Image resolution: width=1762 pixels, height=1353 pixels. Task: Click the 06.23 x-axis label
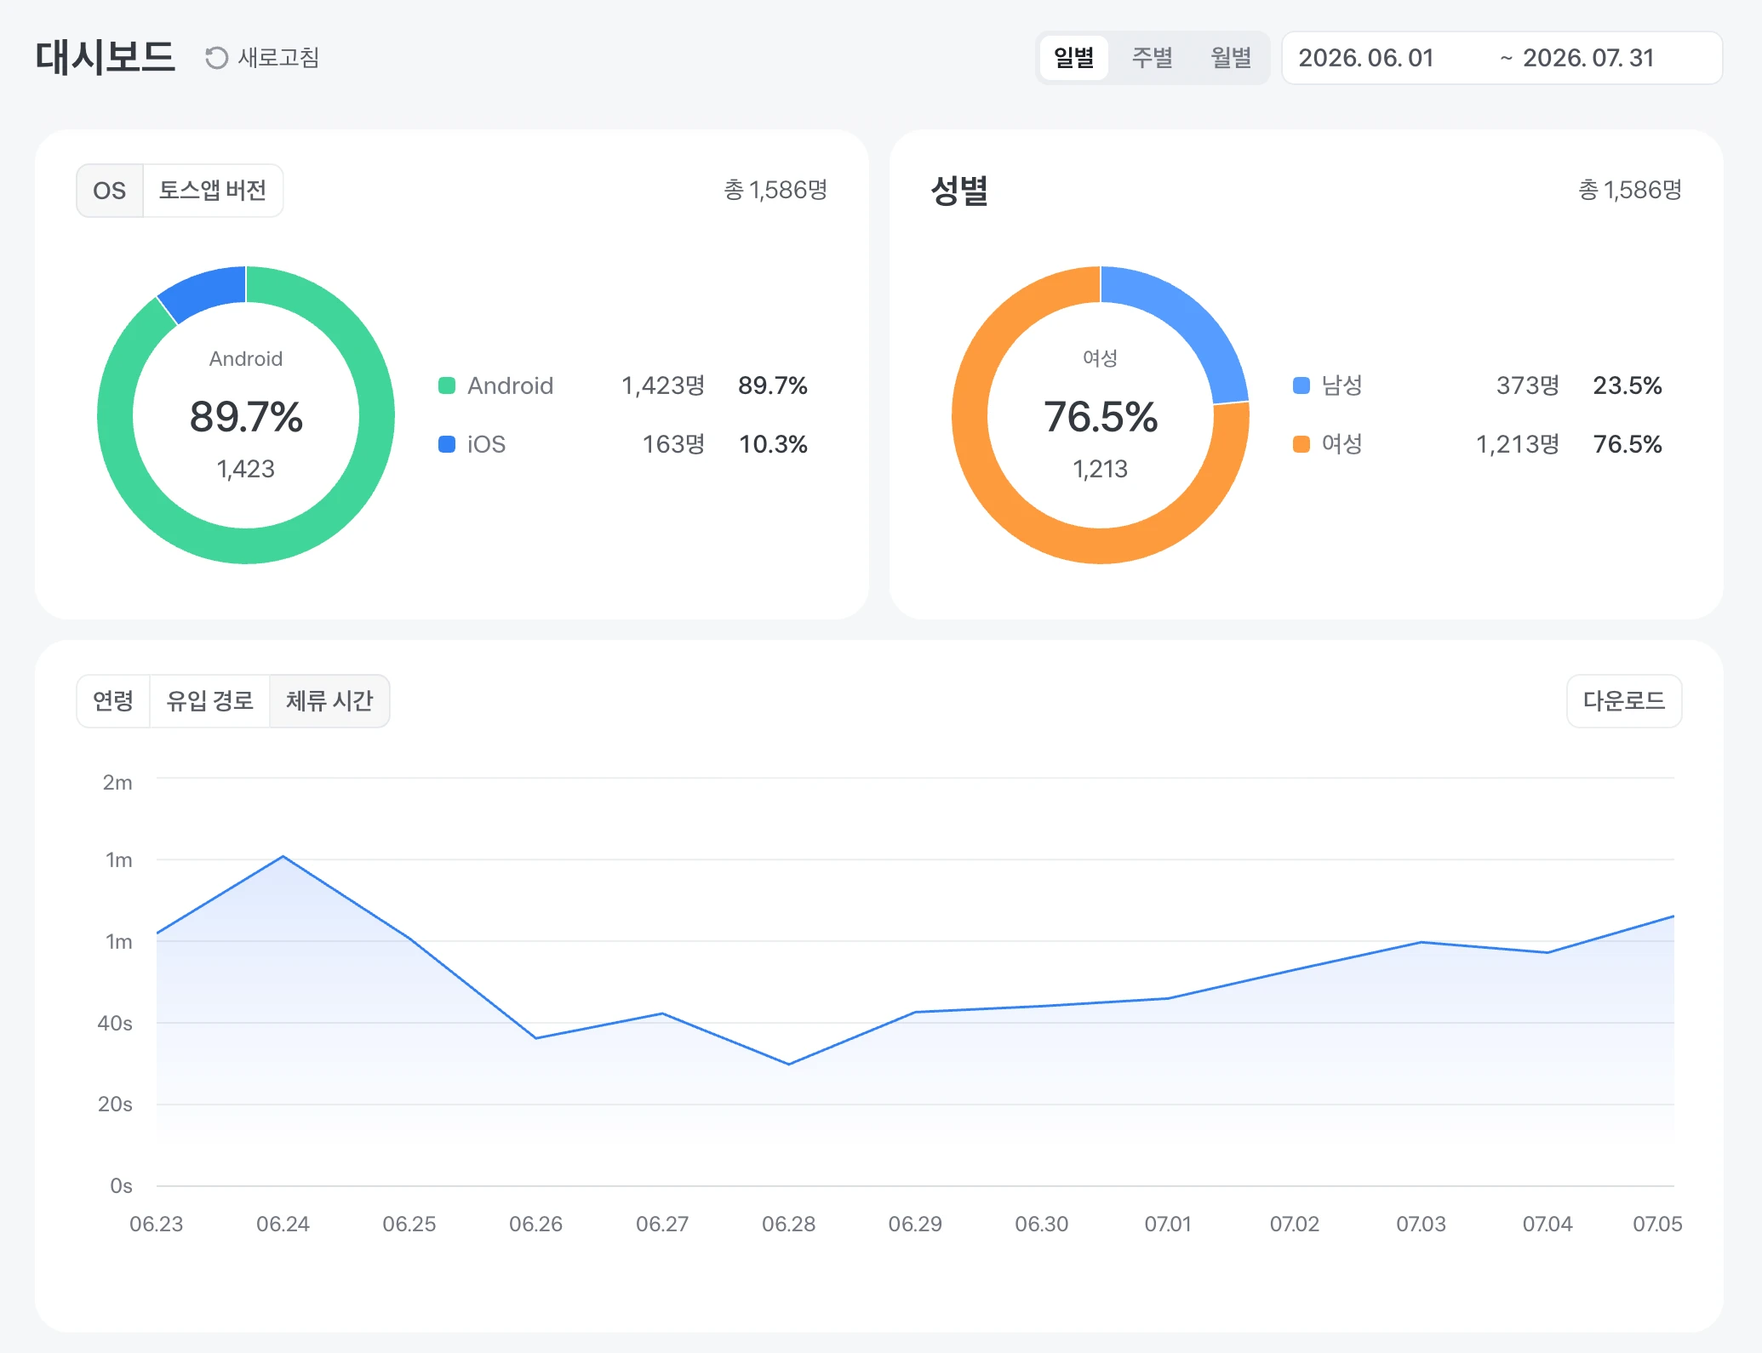[x=157, y=1225]
